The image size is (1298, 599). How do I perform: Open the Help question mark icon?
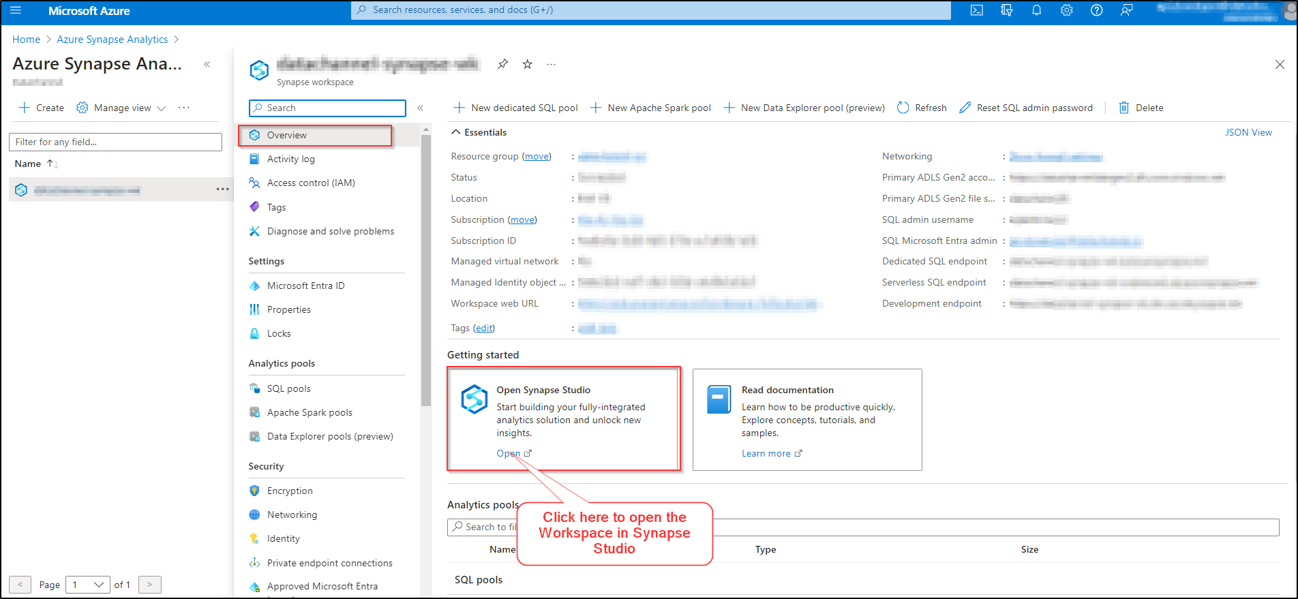tap(1096, 10)
